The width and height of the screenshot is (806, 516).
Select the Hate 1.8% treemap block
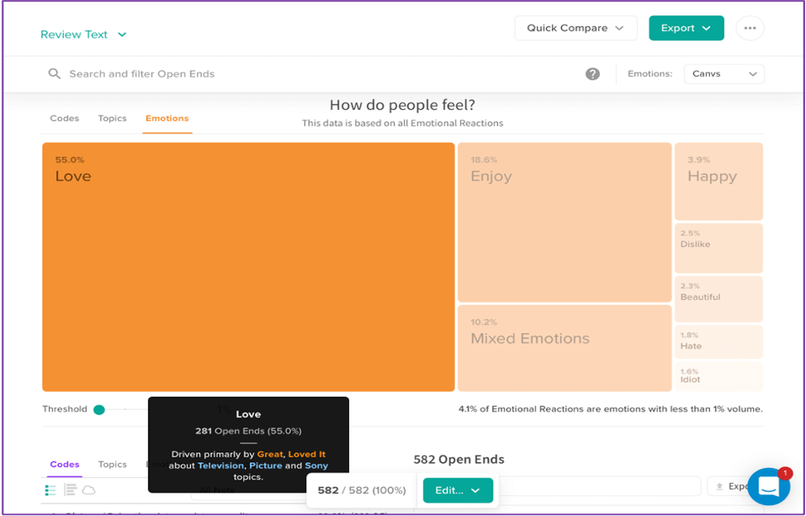718,342
